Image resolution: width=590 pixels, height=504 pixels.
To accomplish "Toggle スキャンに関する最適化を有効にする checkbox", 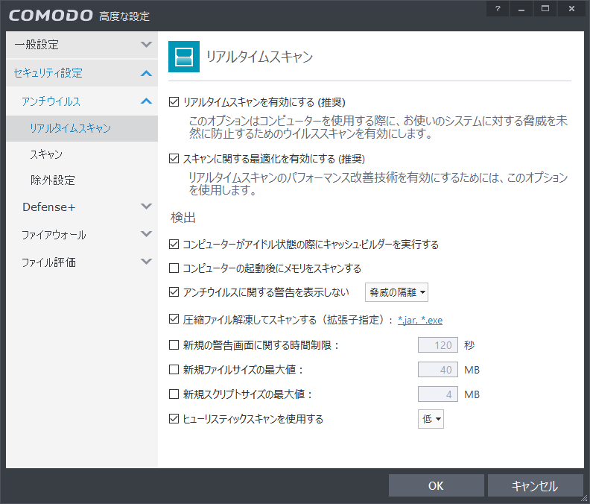I will (x=174, y=159).
